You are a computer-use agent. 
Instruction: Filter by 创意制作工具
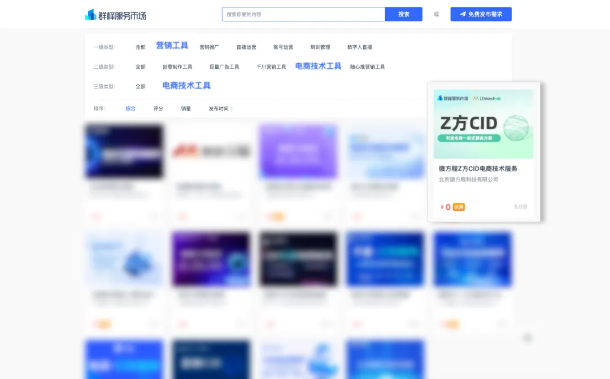[x=177, y=67]
